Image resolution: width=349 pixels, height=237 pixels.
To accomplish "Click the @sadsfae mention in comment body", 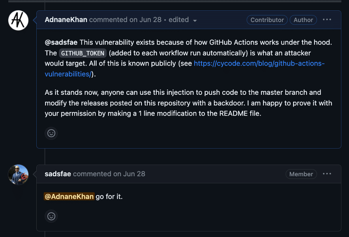I will pyautogui.click(x=61, y=42).
